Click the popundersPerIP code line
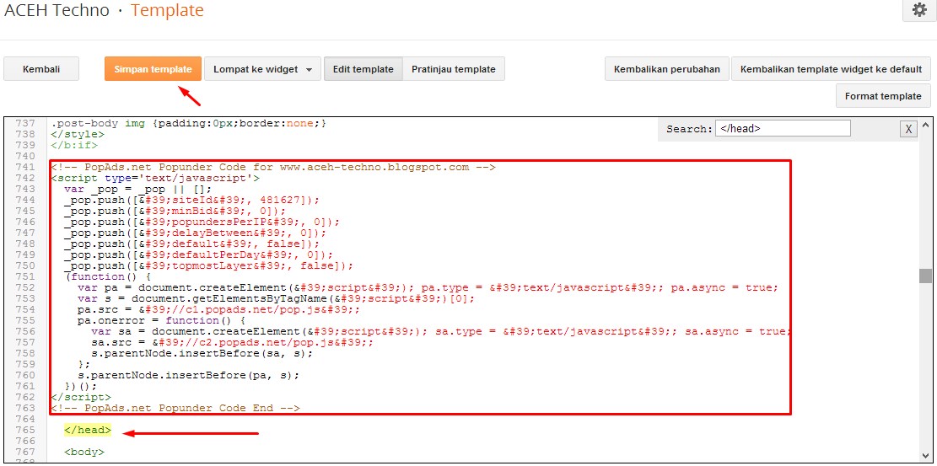 [x=202, y=222]
